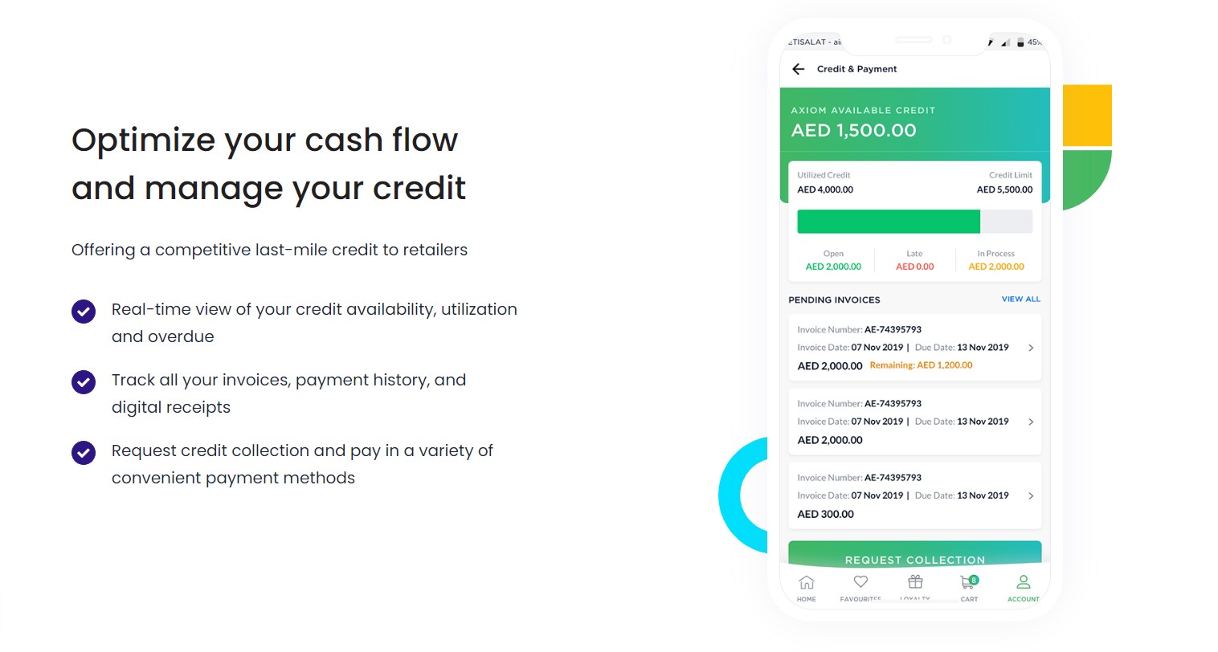Screen dimensions: 1218x652
Task: Click the Axiom Available Credit AED 1,500.00 banner
Action: [915, 120]
